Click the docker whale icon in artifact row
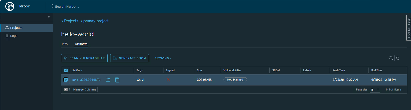Image resolution: width=411 pixels, height=110 pixels. (x=74, y=80)
